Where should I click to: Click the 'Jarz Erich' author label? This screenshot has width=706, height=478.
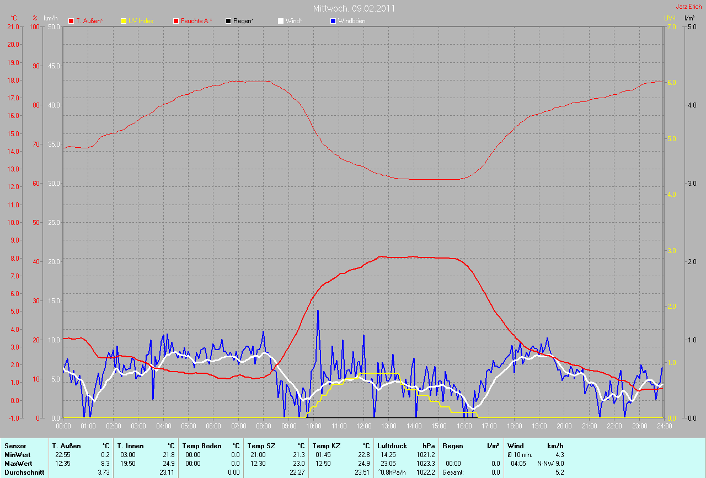(x=689, y=7)
